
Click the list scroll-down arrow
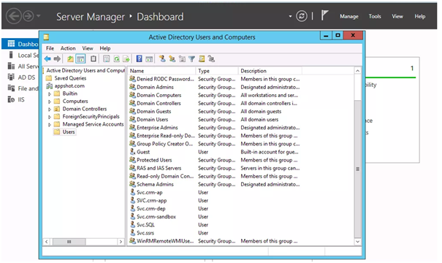click(x=357, y=242)
